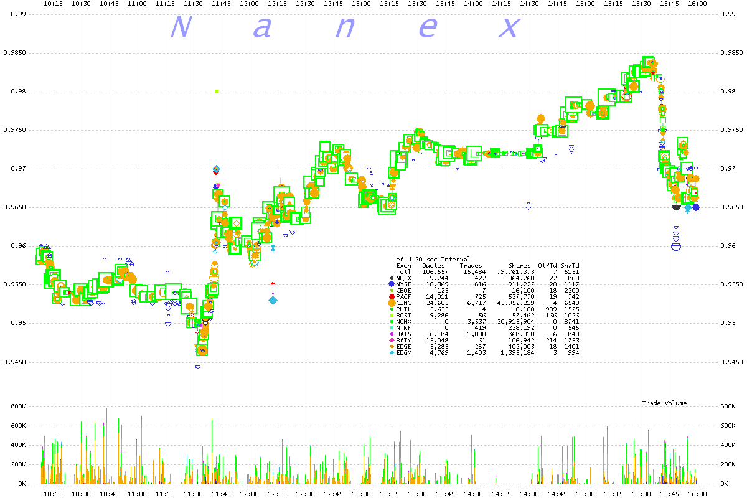
Task: Select the 'EDGE' exchange label
Action: point(404,346)
